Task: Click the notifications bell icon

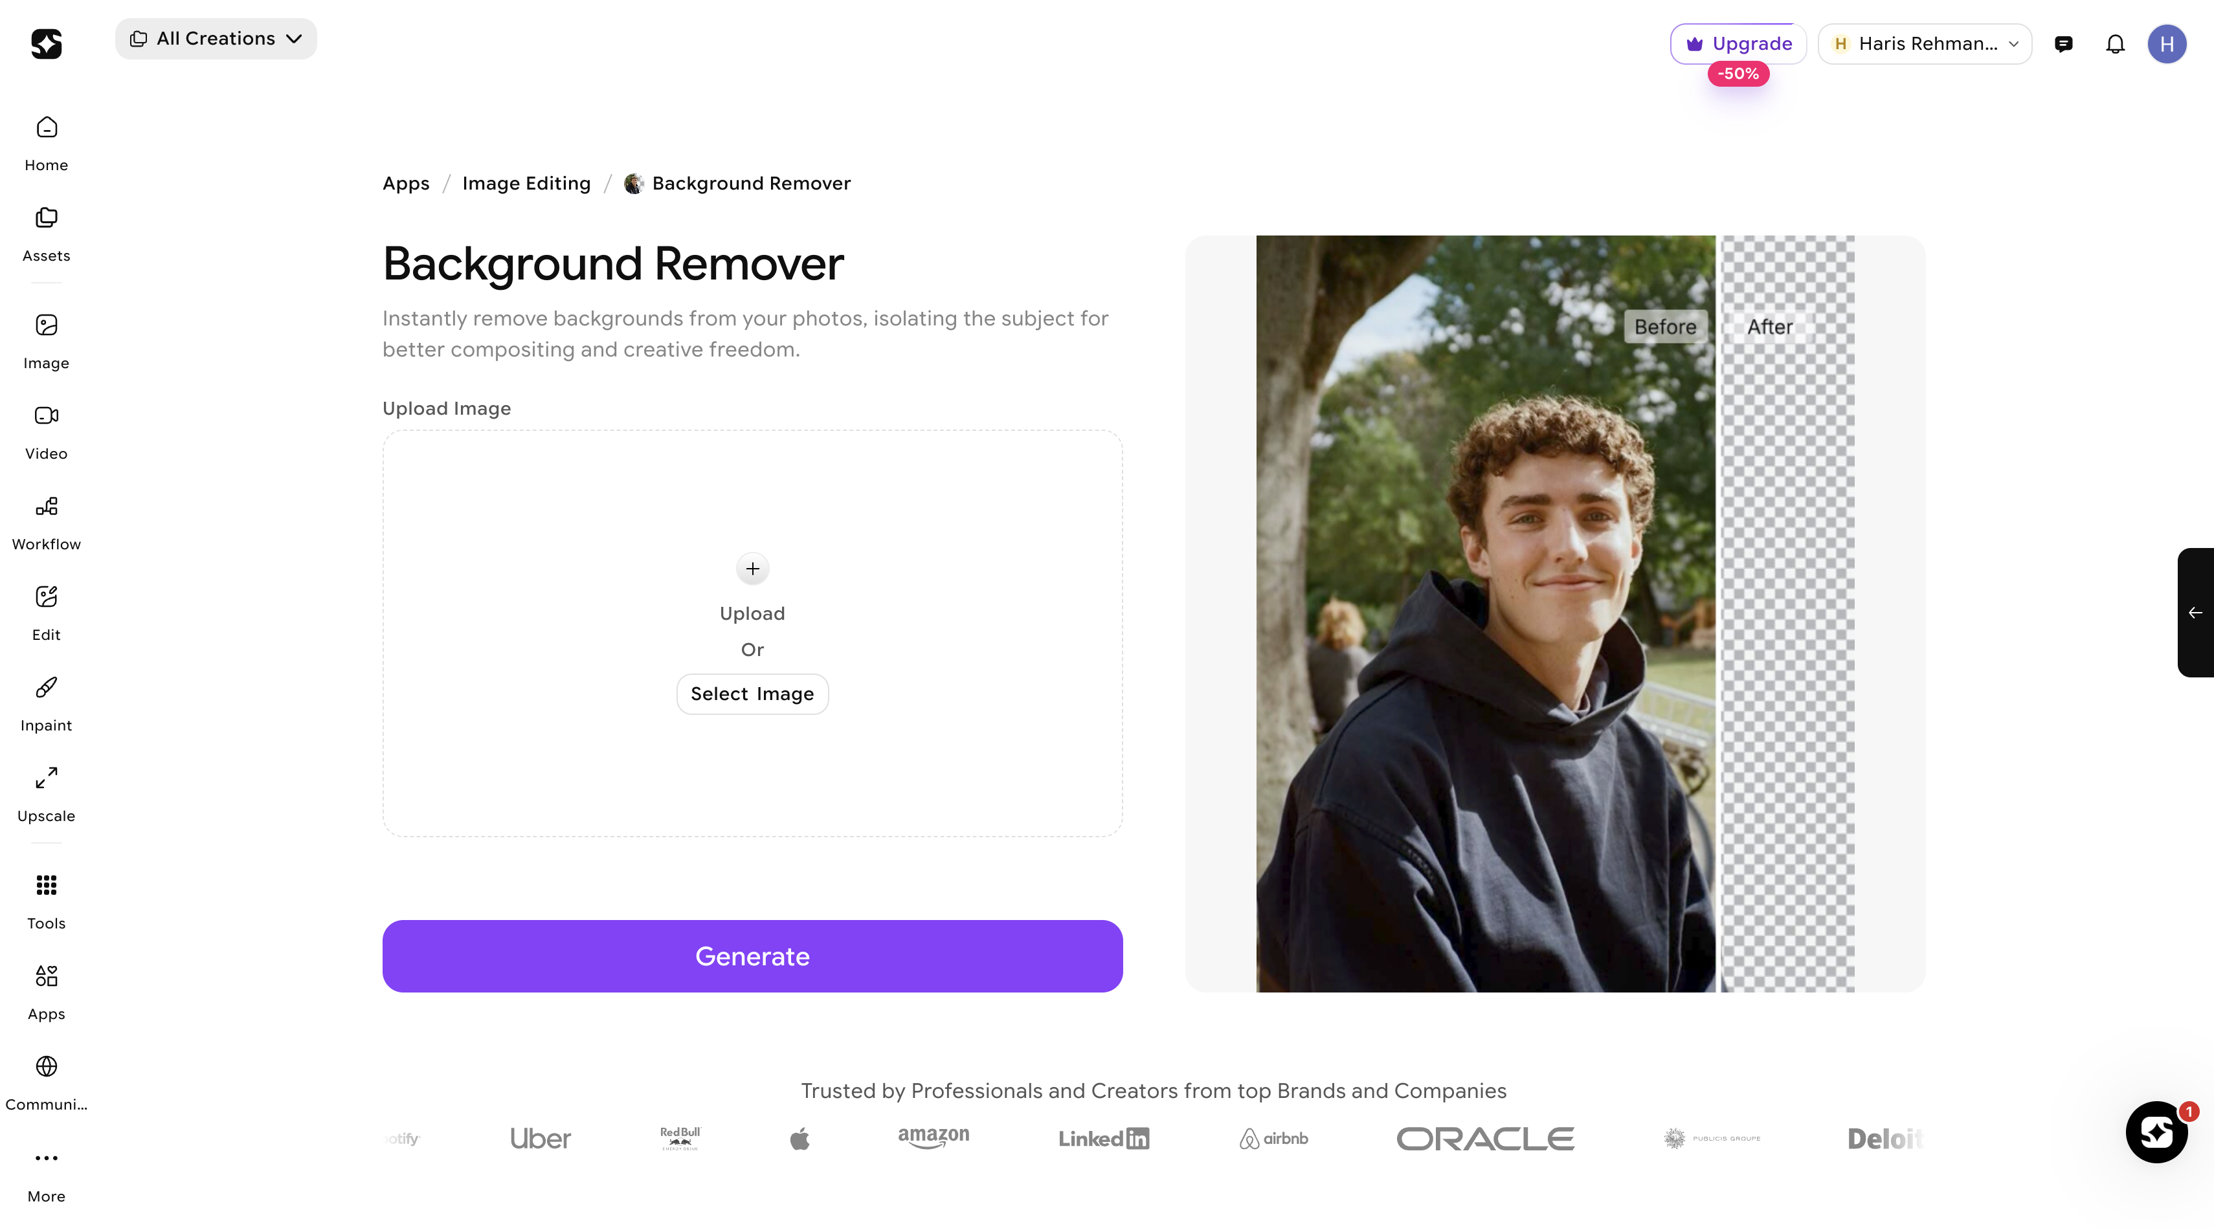Action: (2114, 44)
